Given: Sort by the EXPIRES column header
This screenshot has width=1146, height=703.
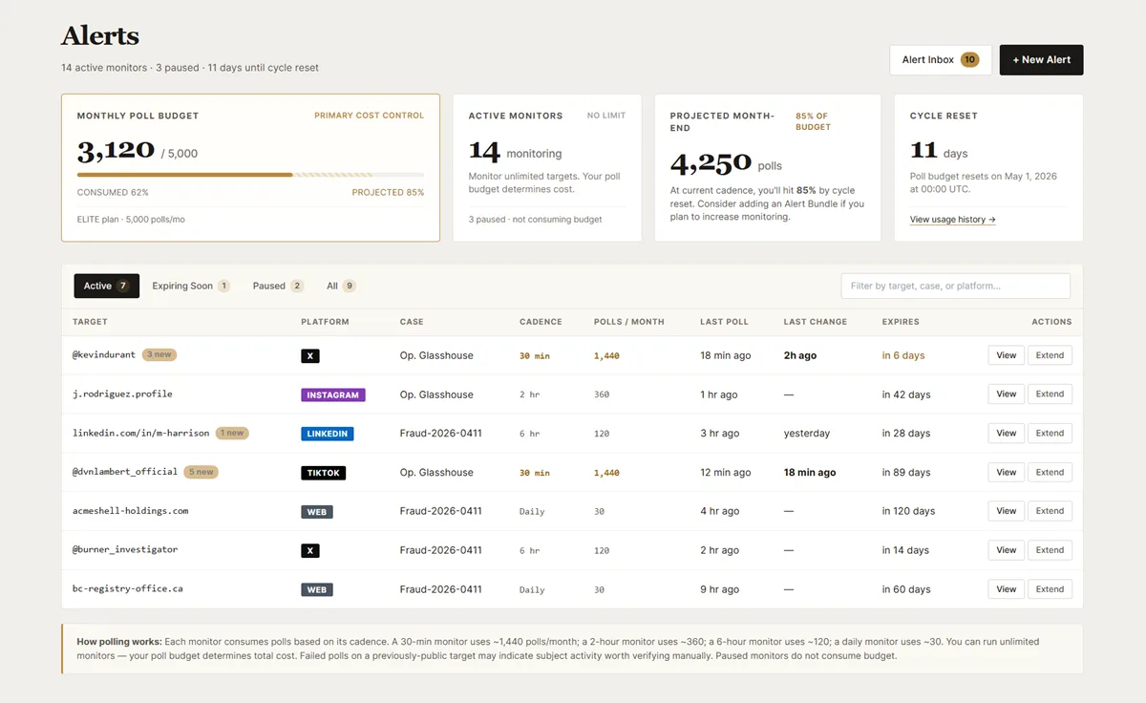Looking at the screenshot, I should (x=901, y=322).
